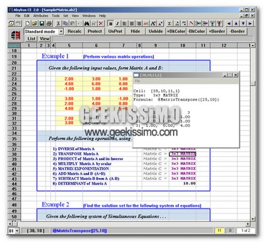Open Find using the binoculars icon
The image size is (264, 242).
click(x=87, y=23)
